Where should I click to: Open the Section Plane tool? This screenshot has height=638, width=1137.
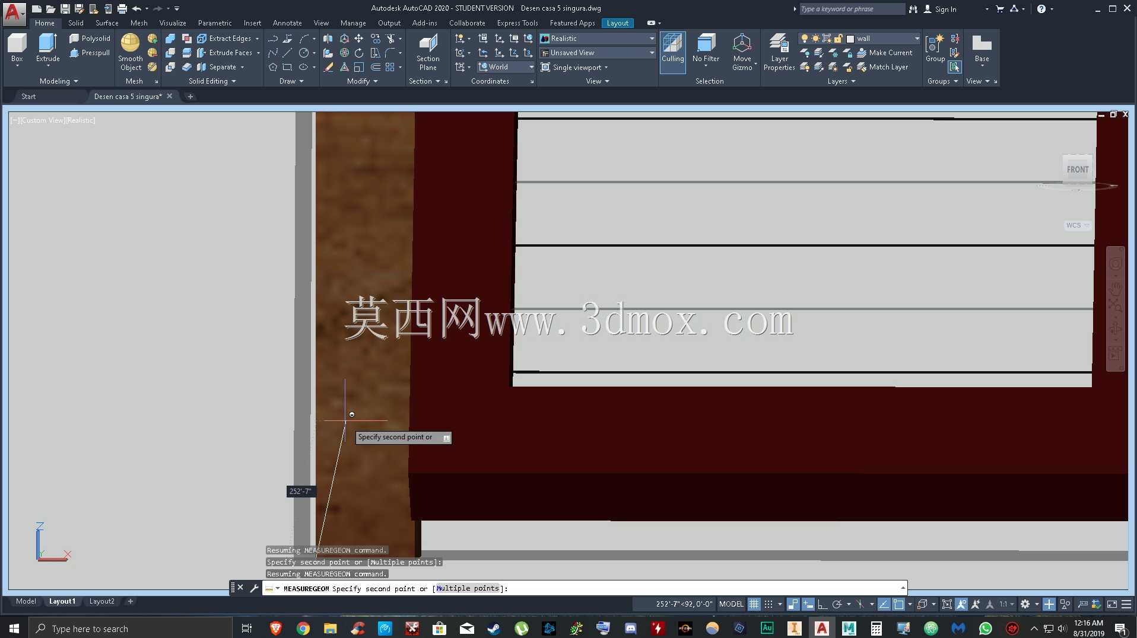pos(428,52)
